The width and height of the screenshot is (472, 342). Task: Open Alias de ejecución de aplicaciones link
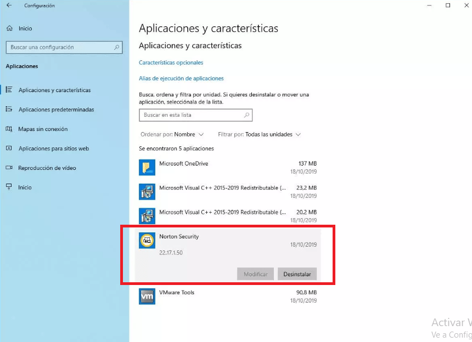(x=181, y=78)
